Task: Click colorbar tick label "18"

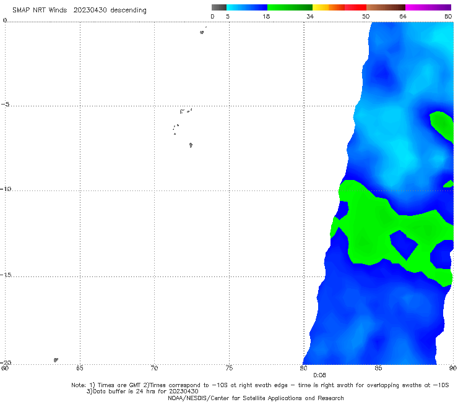Action: (x=266, y=17)
